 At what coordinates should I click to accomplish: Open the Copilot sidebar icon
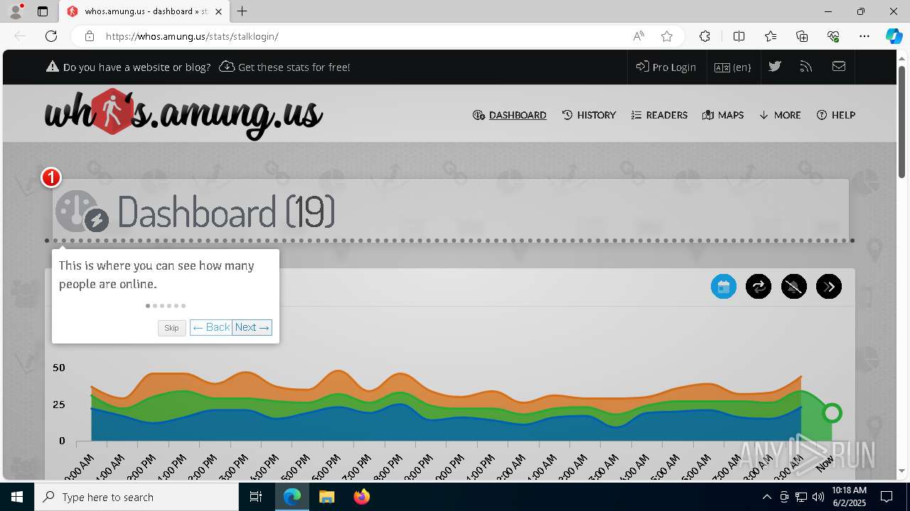[x=894, y=36]
